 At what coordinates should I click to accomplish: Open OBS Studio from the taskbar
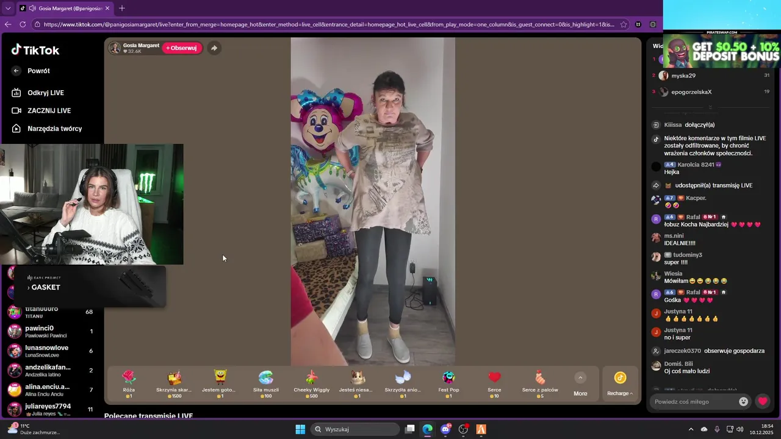pyautogui.click(x=464, y=429)
